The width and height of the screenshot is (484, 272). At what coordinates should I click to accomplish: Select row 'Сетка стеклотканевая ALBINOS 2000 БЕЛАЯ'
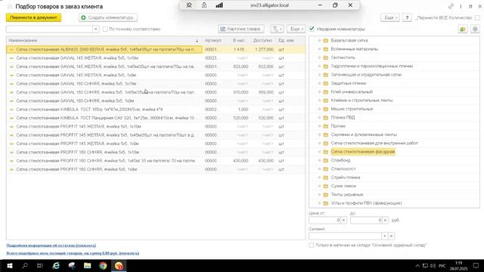(156, 49)
